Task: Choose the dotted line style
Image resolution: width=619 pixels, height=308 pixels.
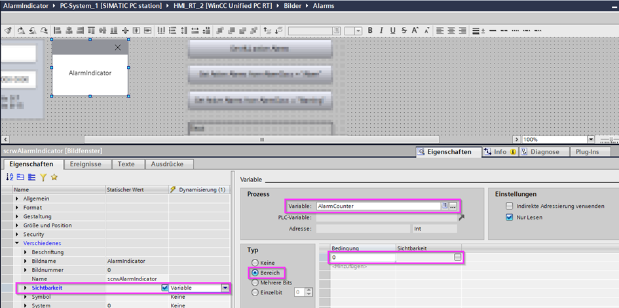Action: click(515, 30)
